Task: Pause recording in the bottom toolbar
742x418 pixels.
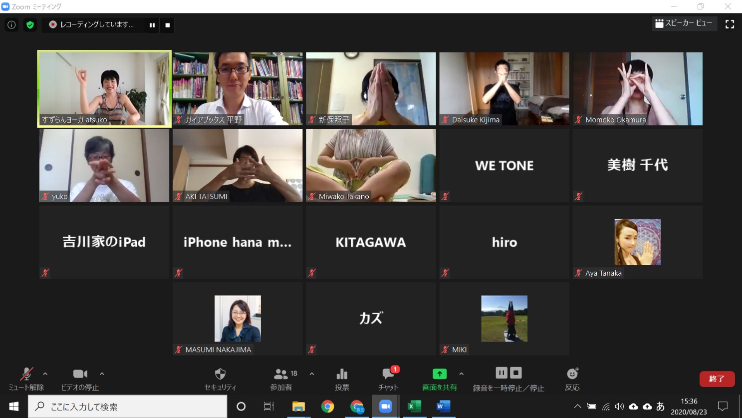Action: tap(501, 373)
